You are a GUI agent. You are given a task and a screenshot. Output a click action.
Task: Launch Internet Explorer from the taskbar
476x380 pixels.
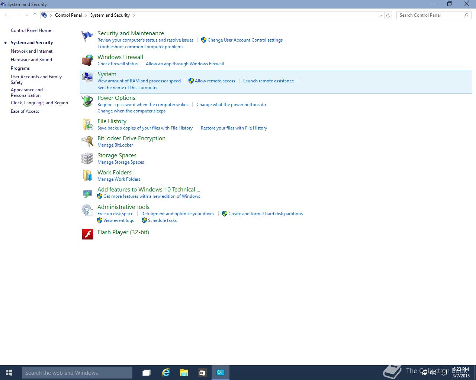click(165, 373)
